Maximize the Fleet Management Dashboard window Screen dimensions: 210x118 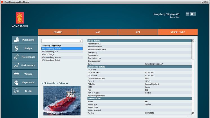click(x=205, y=2)
